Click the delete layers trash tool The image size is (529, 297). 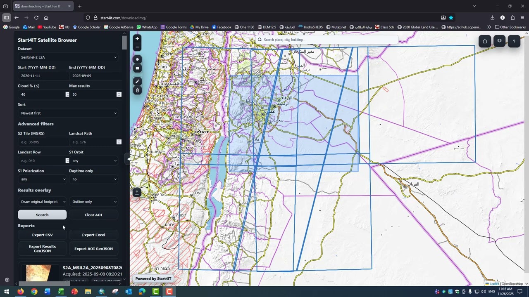[137, 90]
